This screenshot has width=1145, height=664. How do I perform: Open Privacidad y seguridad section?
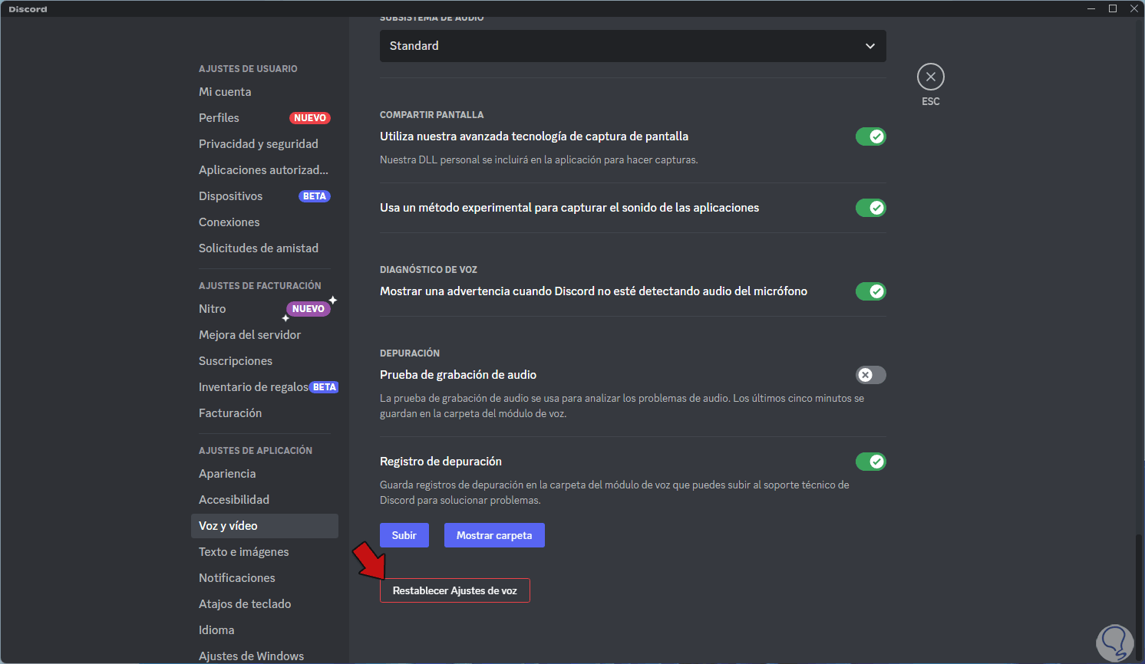[264, 144]
